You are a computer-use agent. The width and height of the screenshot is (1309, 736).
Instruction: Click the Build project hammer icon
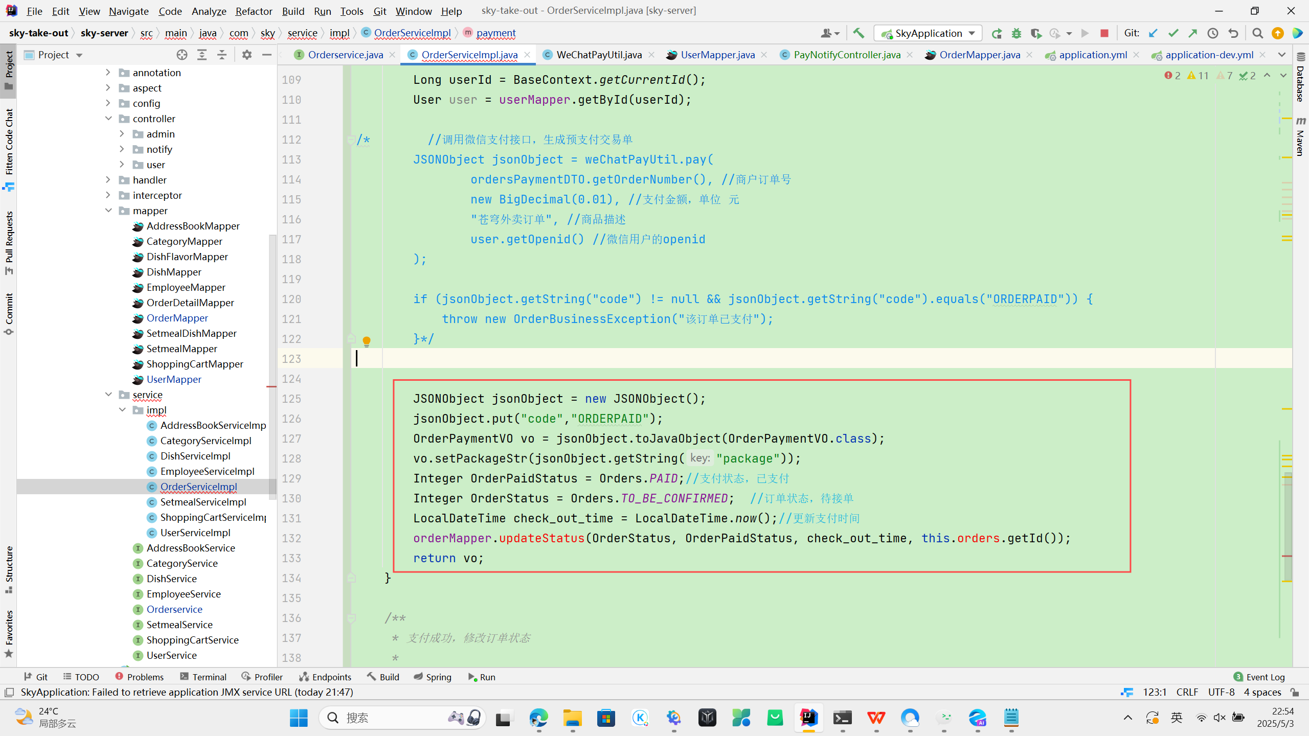(x=859, y=33)
